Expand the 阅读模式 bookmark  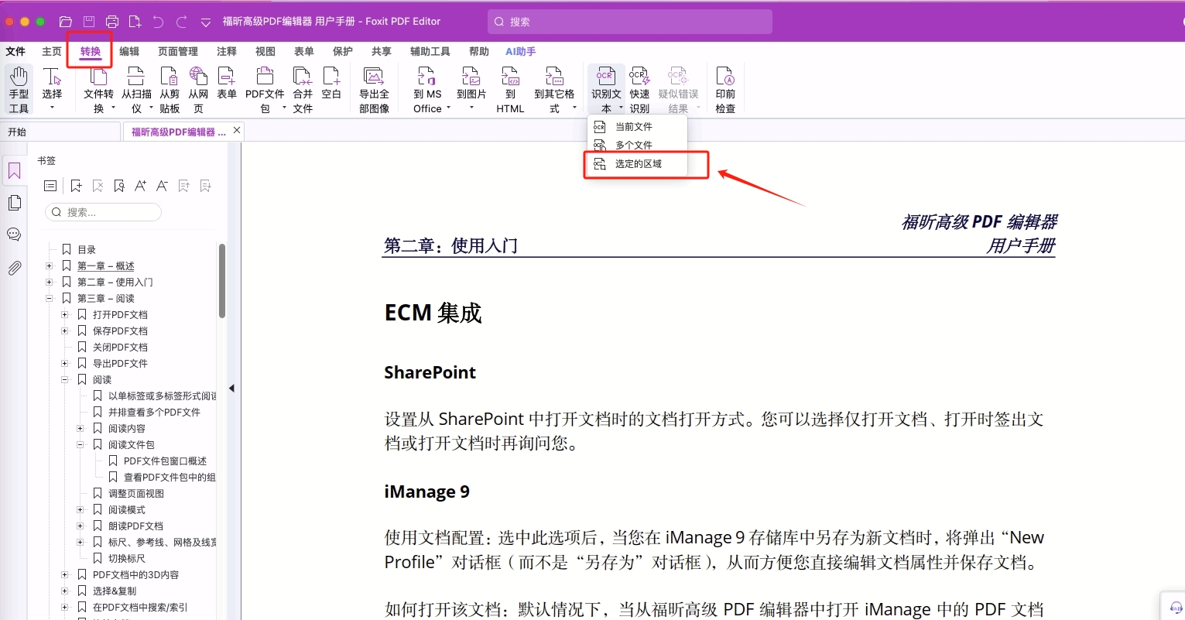80,509
